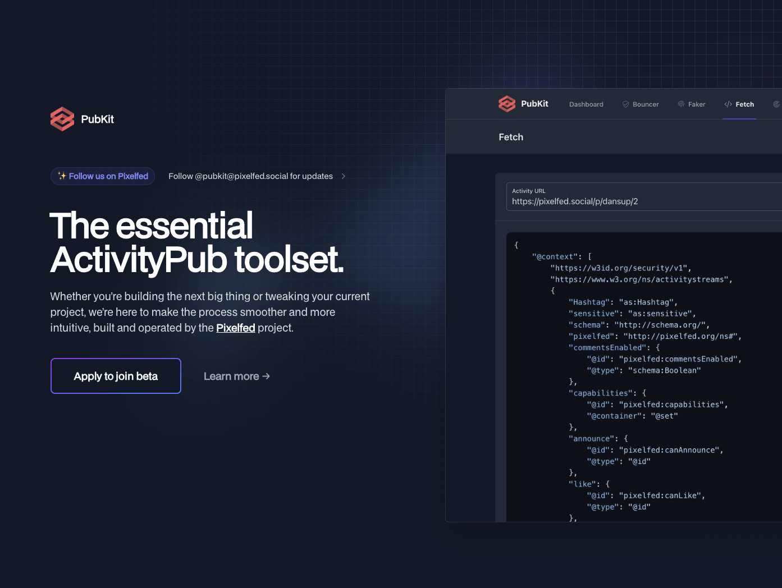Click the Fetch page heading
The image size is (782, 588).
click(511, 137)
